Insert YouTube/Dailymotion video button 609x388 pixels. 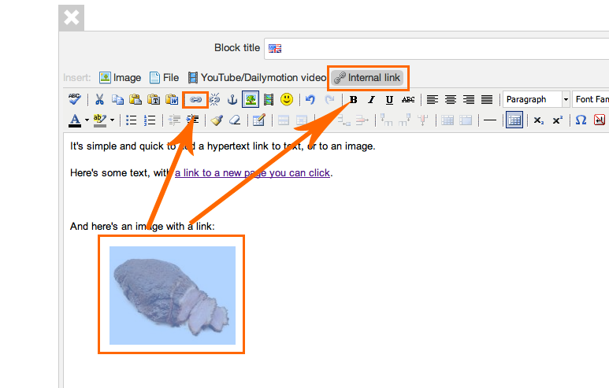click(257, 78)
